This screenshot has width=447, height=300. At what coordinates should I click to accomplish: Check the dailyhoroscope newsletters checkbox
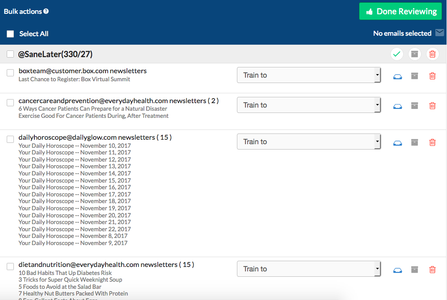[10, 139]
